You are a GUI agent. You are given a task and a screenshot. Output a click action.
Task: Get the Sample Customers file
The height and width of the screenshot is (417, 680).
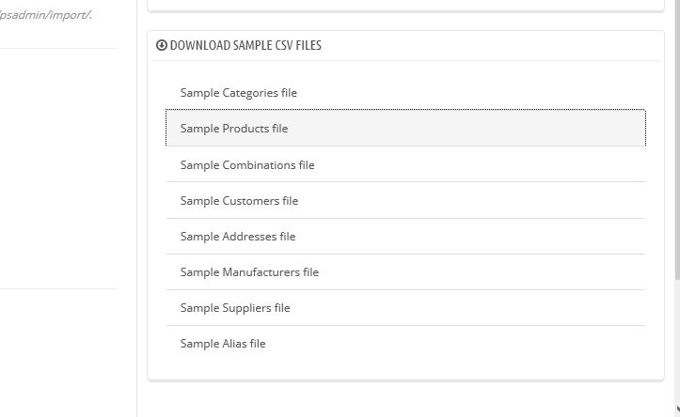(x=239, y=200)
